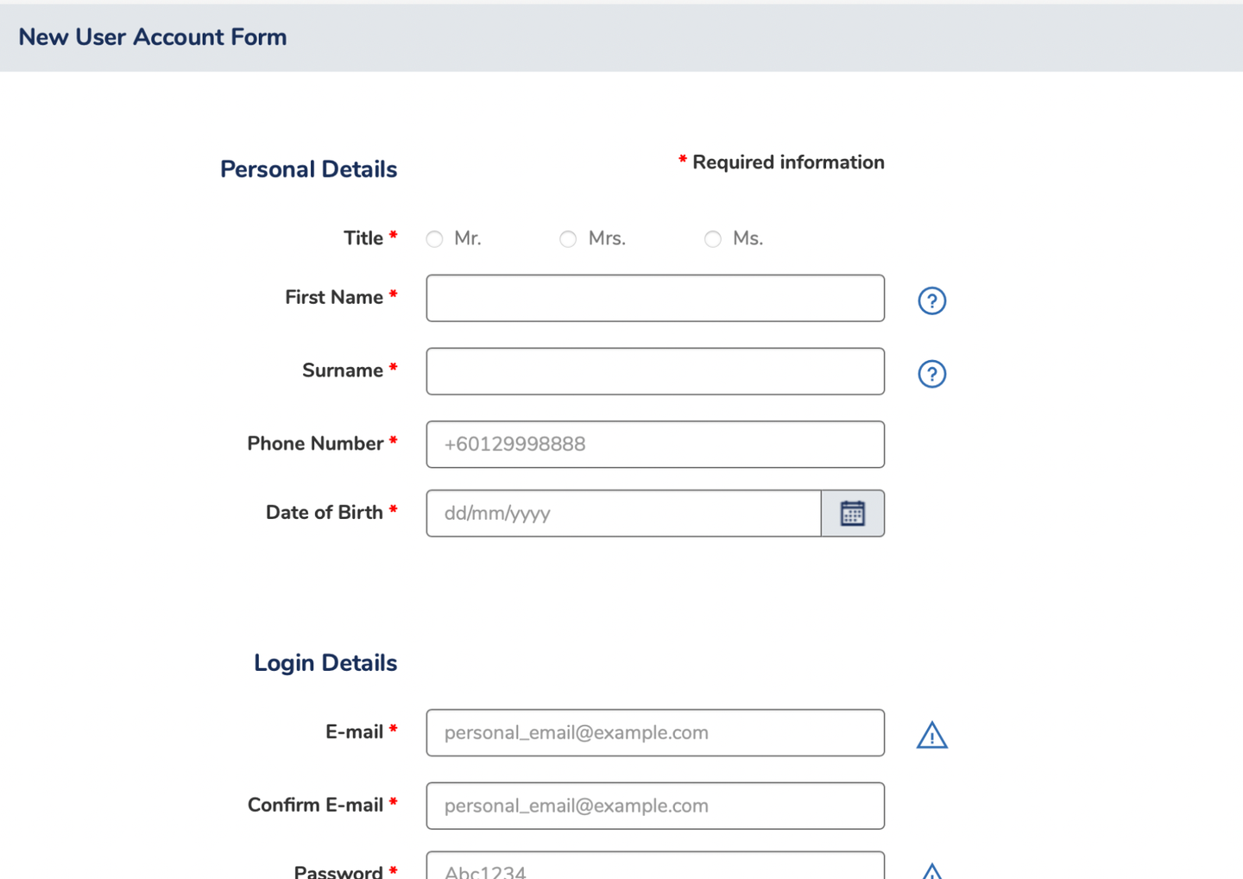Click the Title field label
1243x879 pixels.
coord(363,238)
